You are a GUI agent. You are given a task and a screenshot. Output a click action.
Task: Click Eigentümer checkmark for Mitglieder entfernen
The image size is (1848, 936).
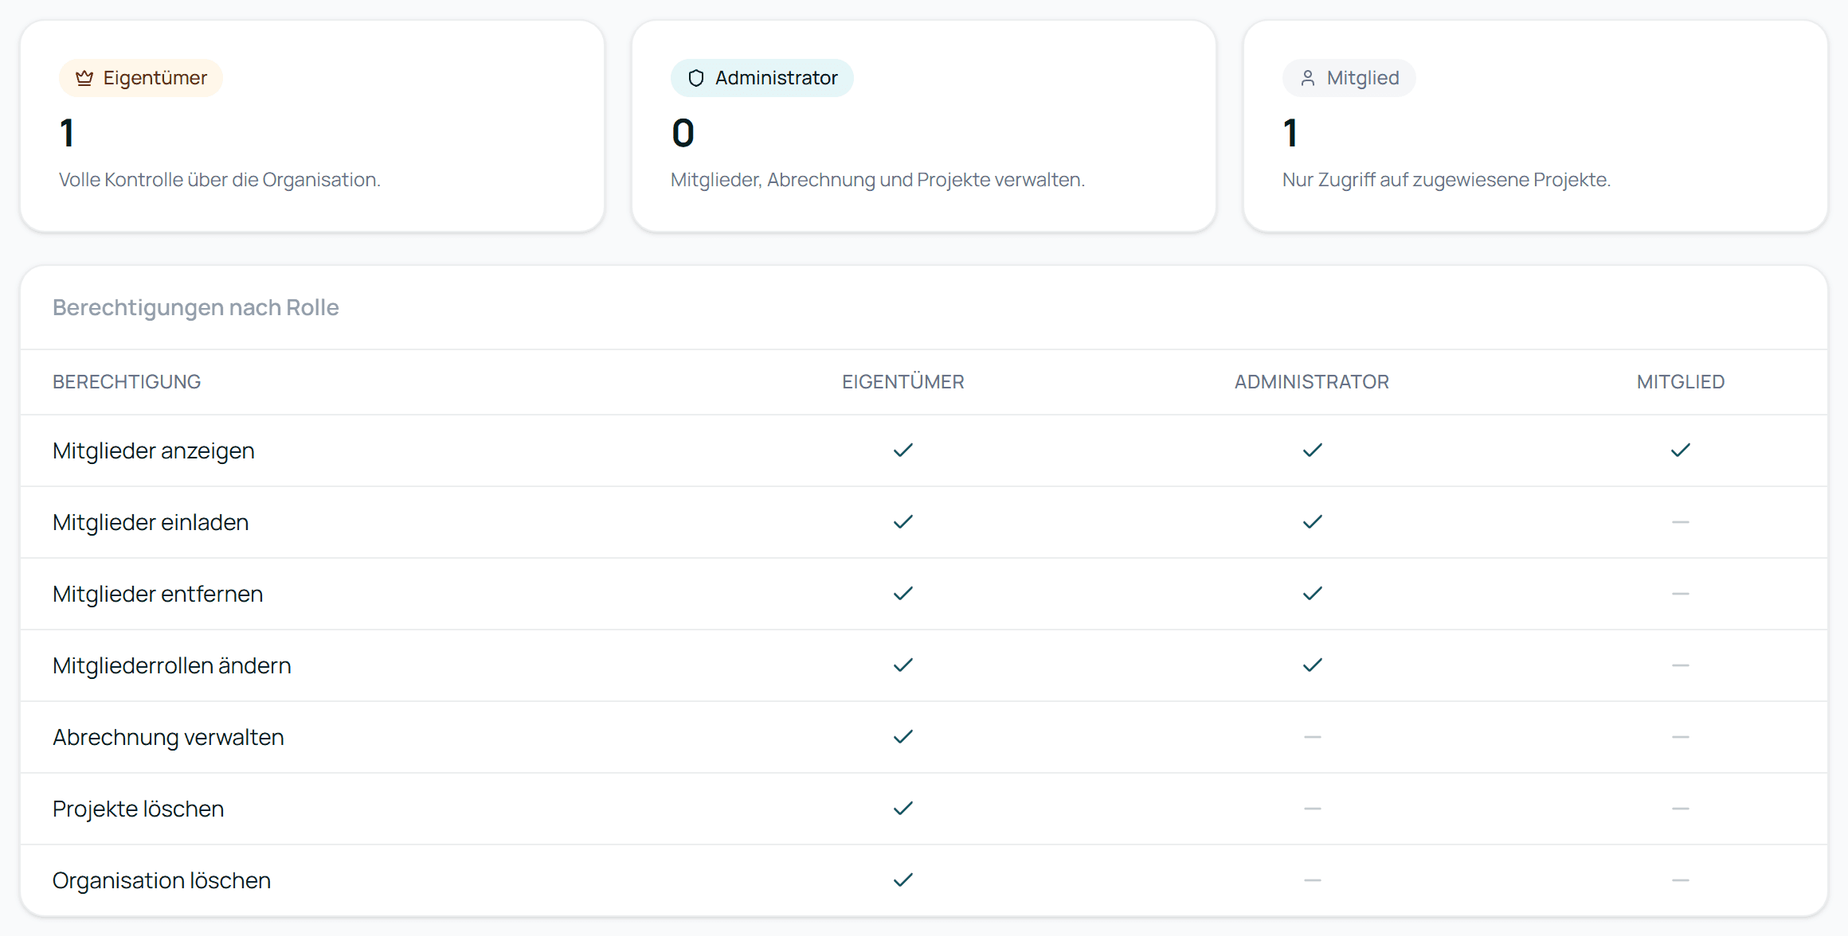tap(903, 594)
